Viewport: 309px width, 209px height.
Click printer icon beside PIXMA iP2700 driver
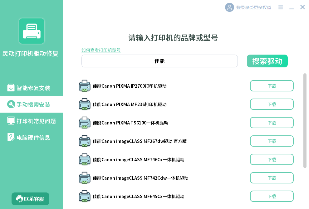(85, 86)
